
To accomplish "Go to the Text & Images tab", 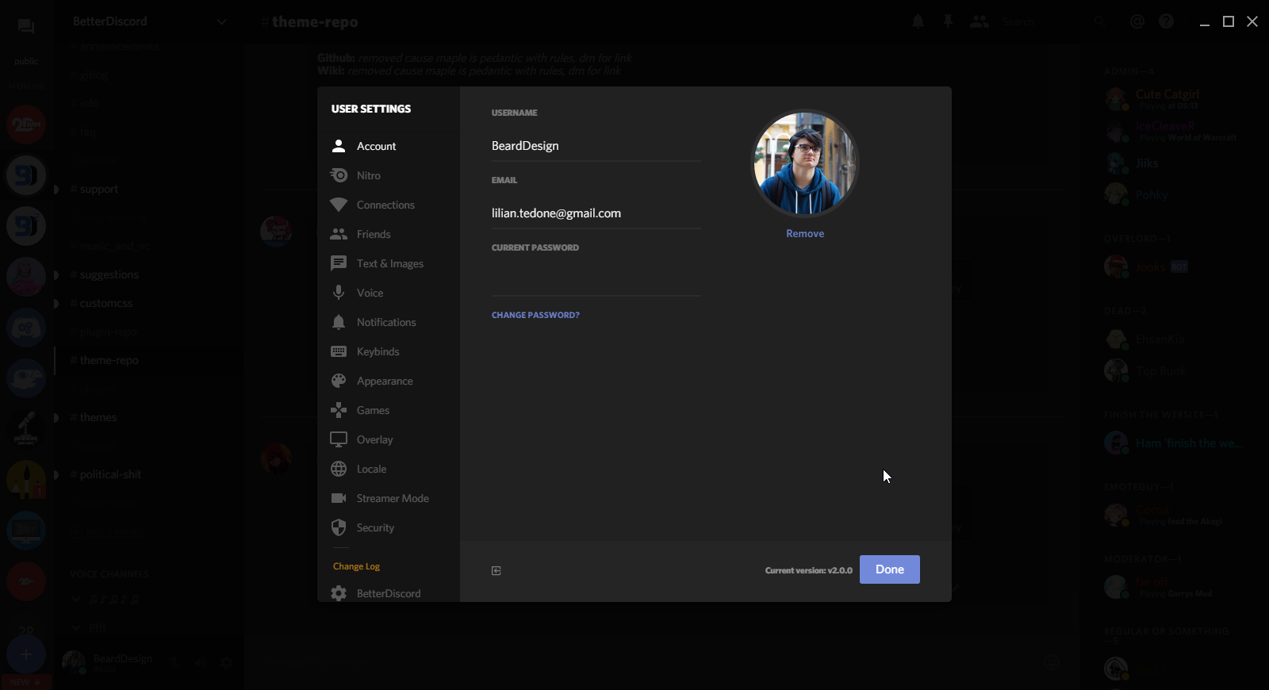I will click(389, 263).
